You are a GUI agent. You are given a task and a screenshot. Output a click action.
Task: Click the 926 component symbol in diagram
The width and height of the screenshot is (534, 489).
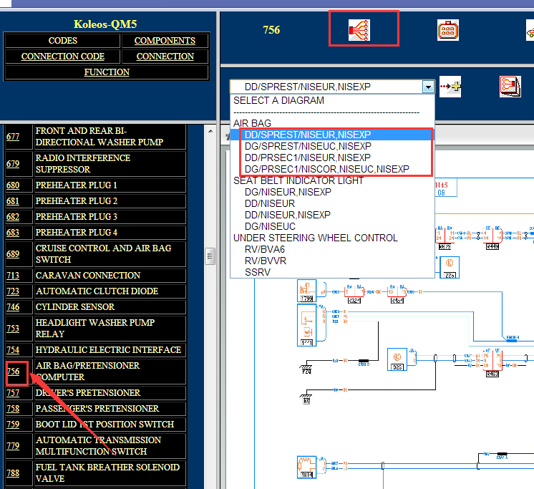pyautogui.click(x=397, y=359)
